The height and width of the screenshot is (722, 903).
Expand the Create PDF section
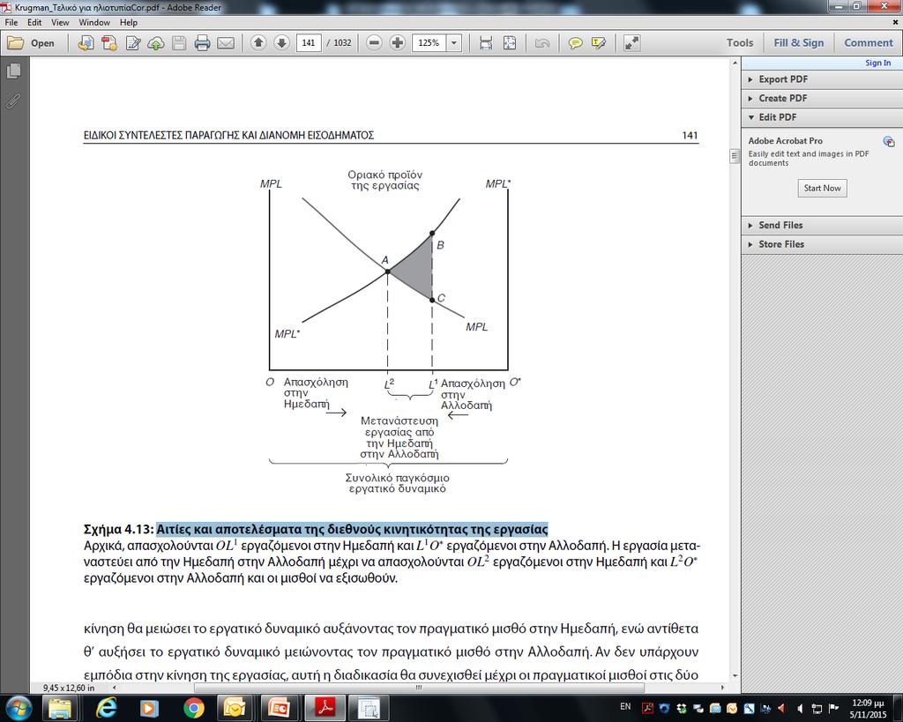pyautogui.click(x=822, y=99)
